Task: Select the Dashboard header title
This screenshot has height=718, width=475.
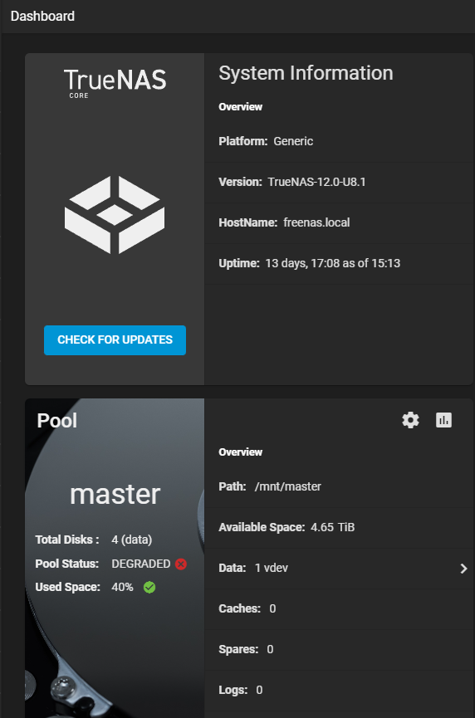Action: [42, 16]
